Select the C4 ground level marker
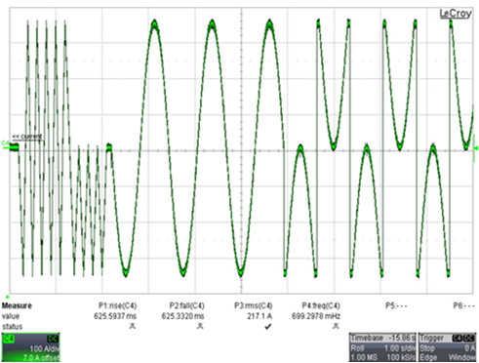Screen dimensions: 479x363 [6, 145]
